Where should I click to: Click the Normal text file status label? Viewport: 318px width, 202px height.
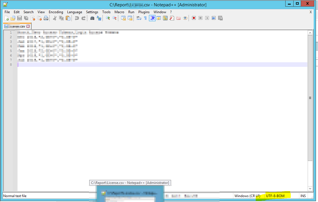pyautogui.click(x=15, y=196)
